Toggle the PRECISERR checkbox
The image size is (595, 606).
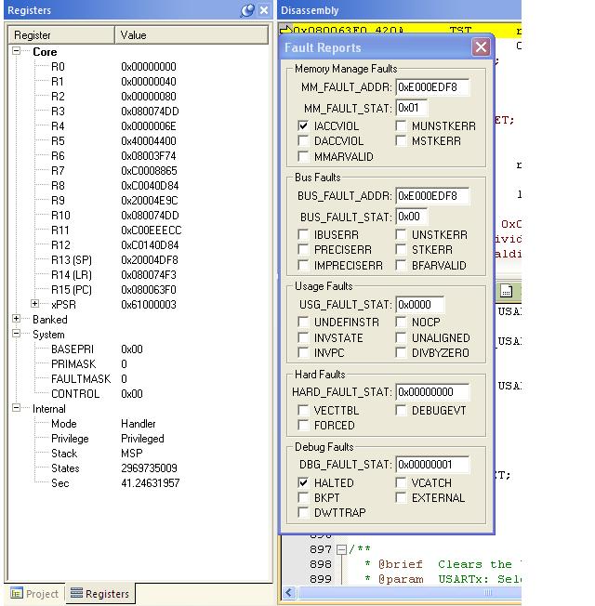303,250
